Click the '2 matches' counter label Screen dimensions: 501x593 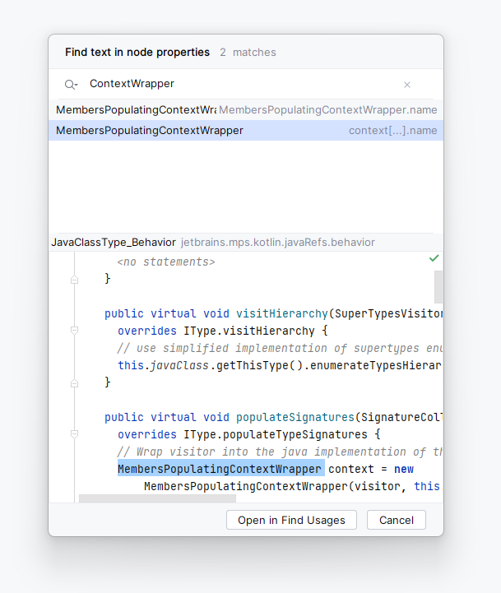pos(248,53)
